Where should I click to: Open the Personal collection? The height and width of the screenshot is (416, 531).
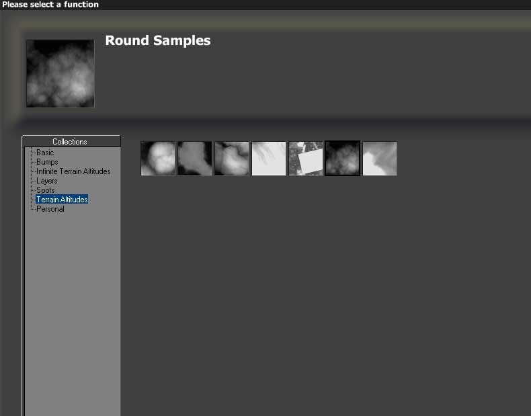50,209
